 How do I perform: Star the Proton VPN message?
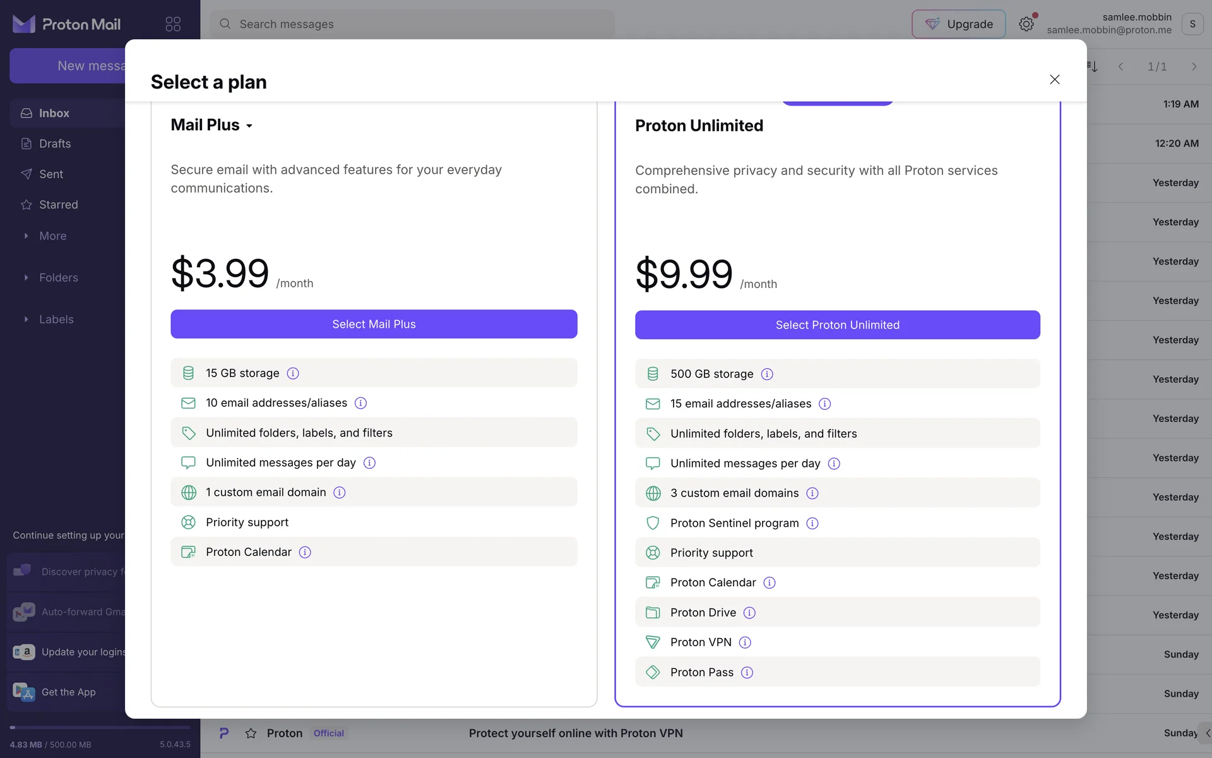click(251, 733)
